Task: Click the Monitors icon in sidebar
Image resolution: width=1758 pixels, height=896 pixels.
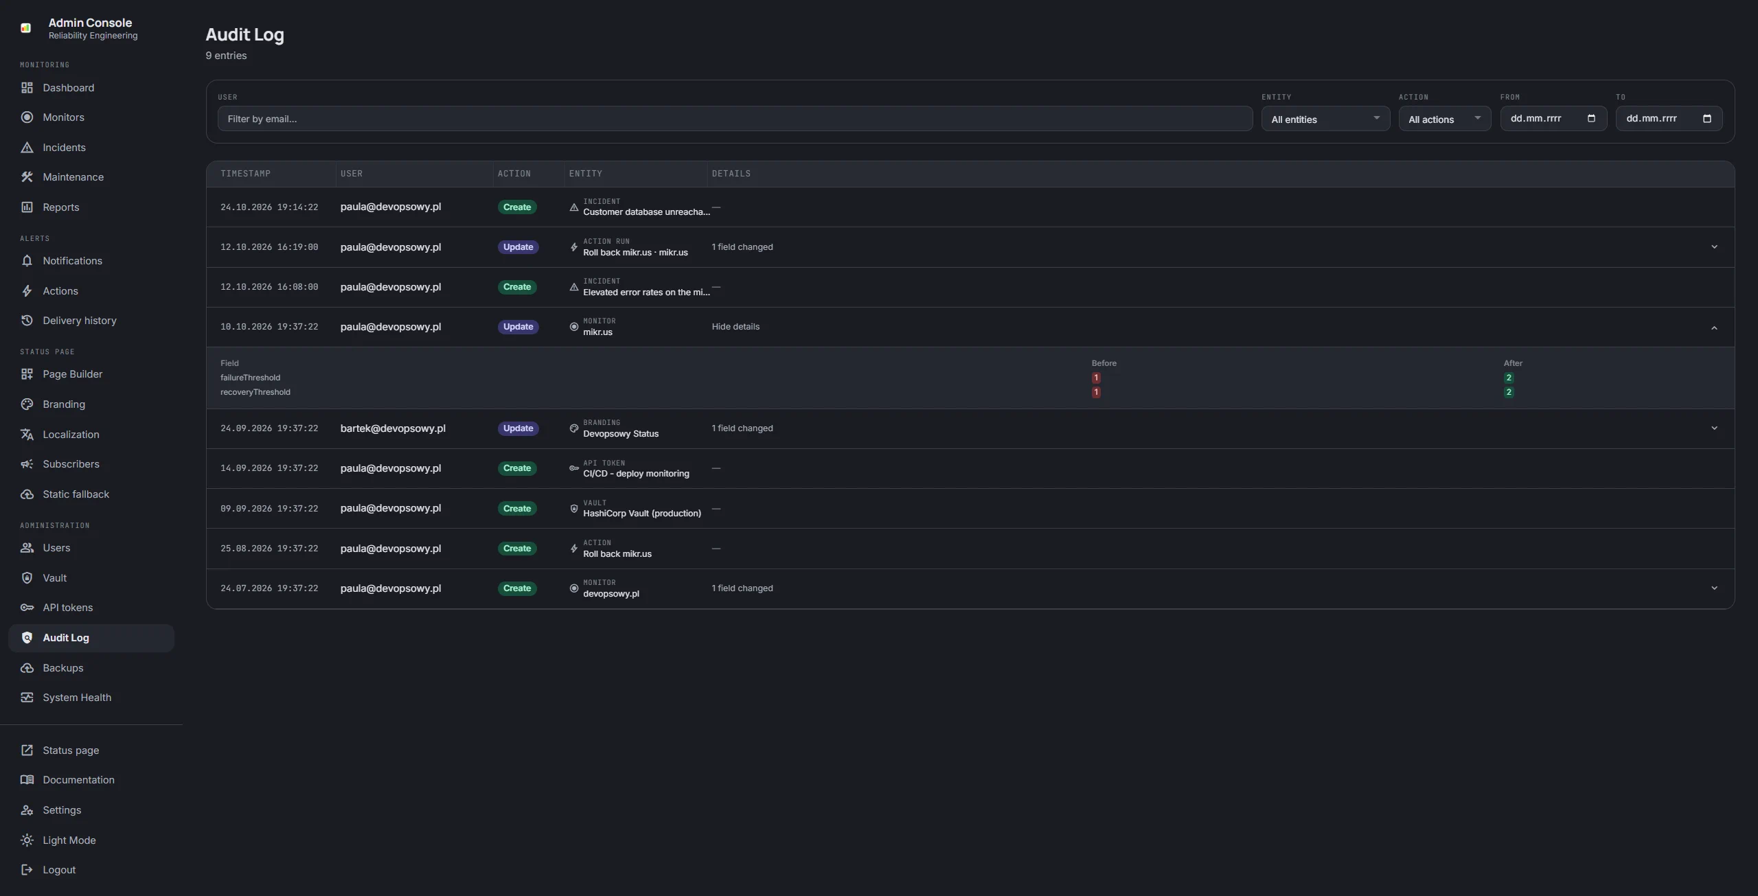Action: pyautogui.click(x=27, y=117)
